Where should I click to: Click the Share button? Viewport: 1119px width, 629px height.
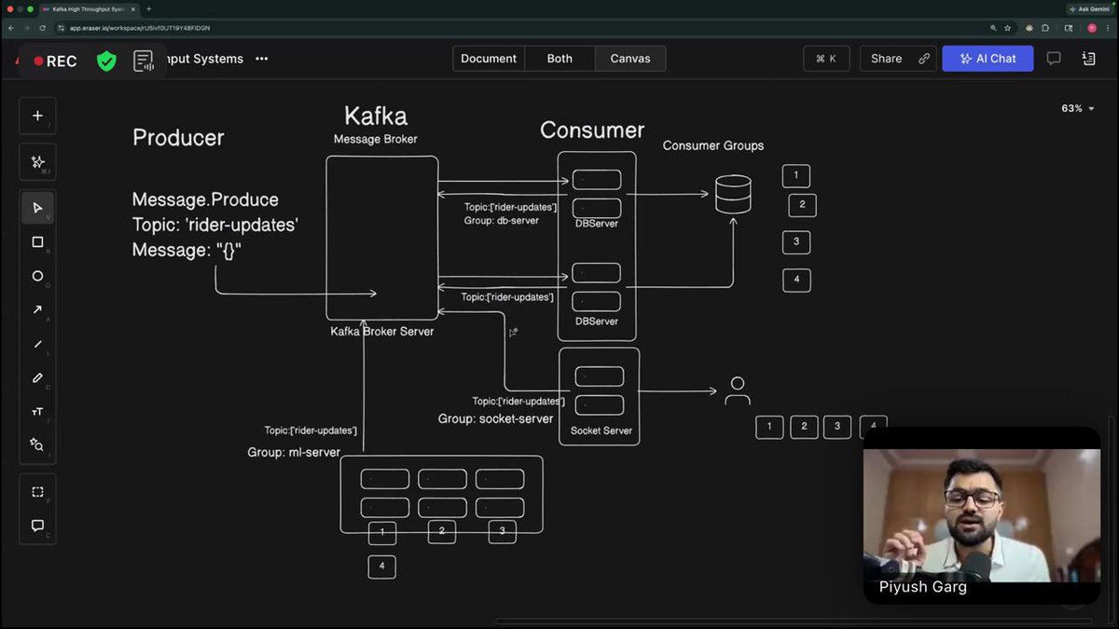pyautogui.click(x=887, y=59)
